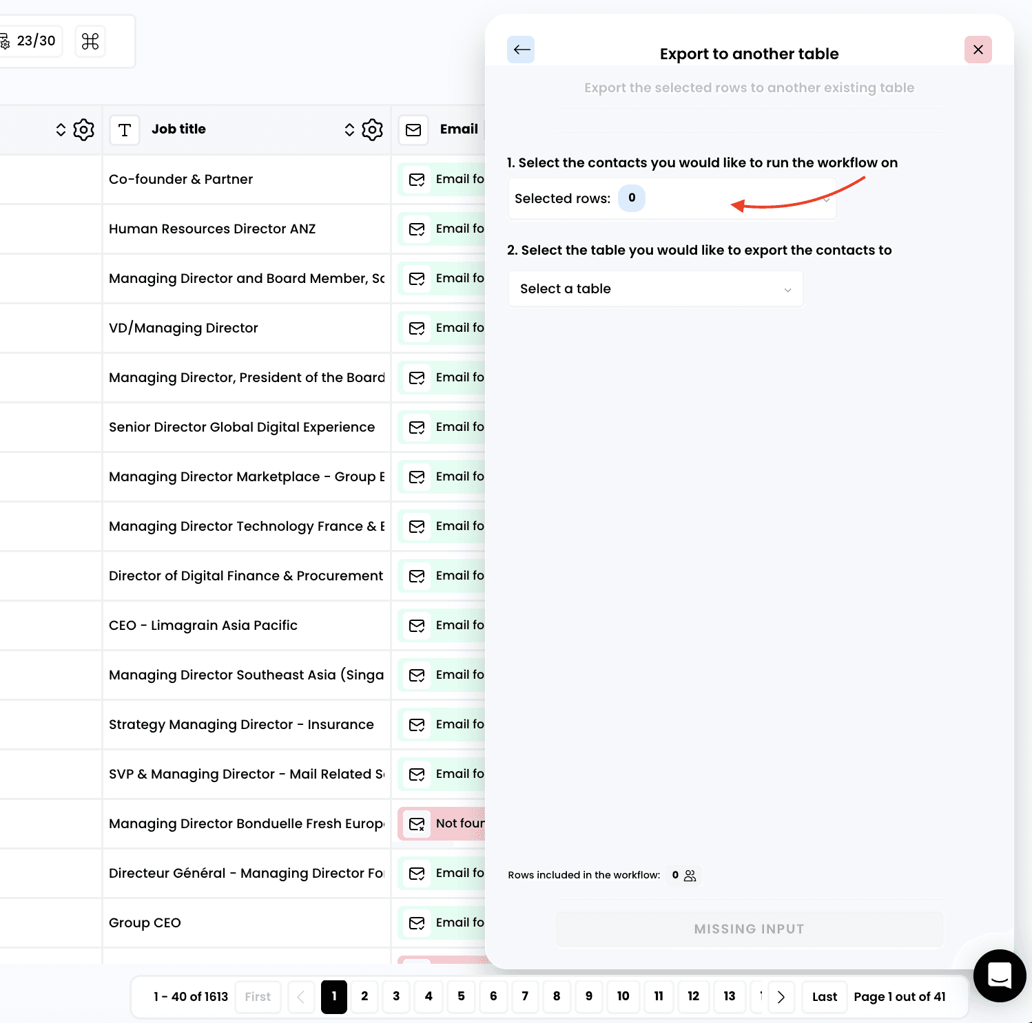This screenshot has height=1023, width=1032.
Task: Go to page 7
Action: click(x=525, y=997)
